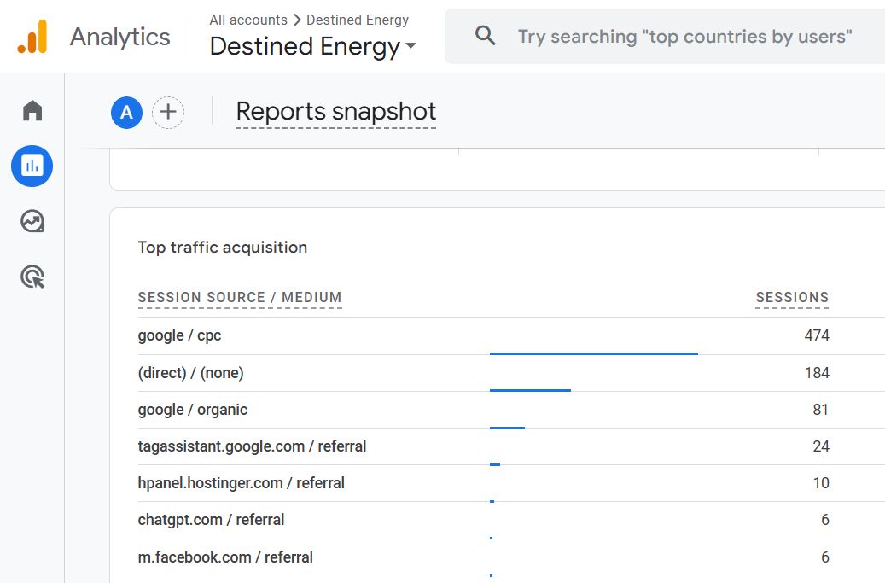The width and height of the screenshot is (885, 583).
Task: Select tagassistant.google.com / referral row
Action: click(511, 446)
